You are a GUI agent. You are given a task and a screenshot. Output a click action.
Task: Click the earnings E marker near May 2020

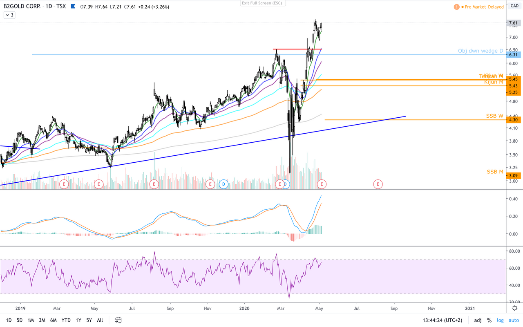tap(322, 184)
